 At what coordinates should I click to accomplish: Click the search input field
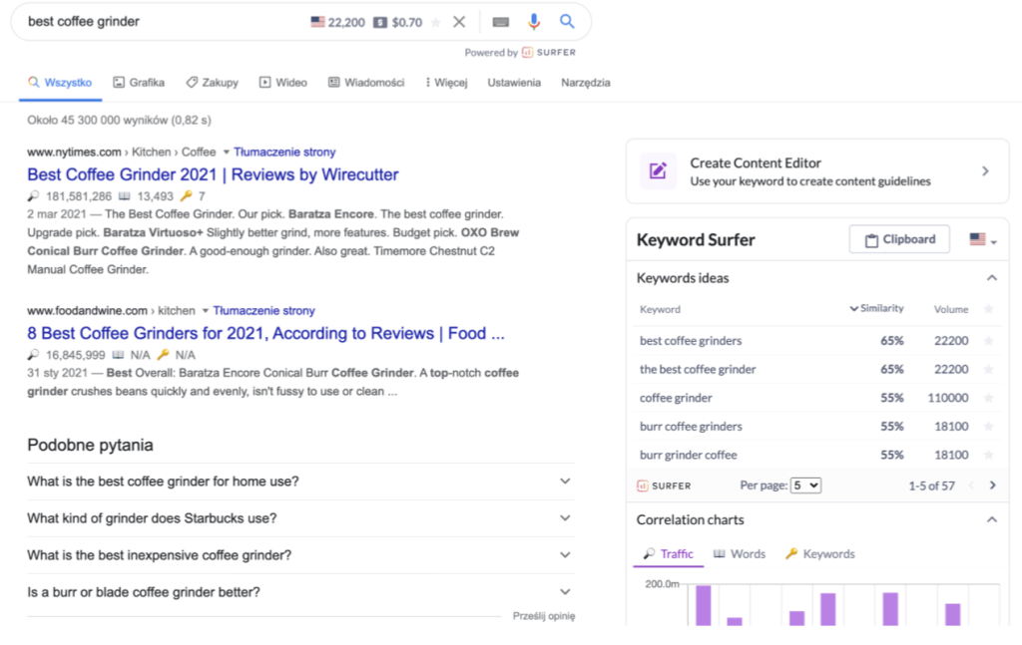pyautogui.click(x=163, y=22)
